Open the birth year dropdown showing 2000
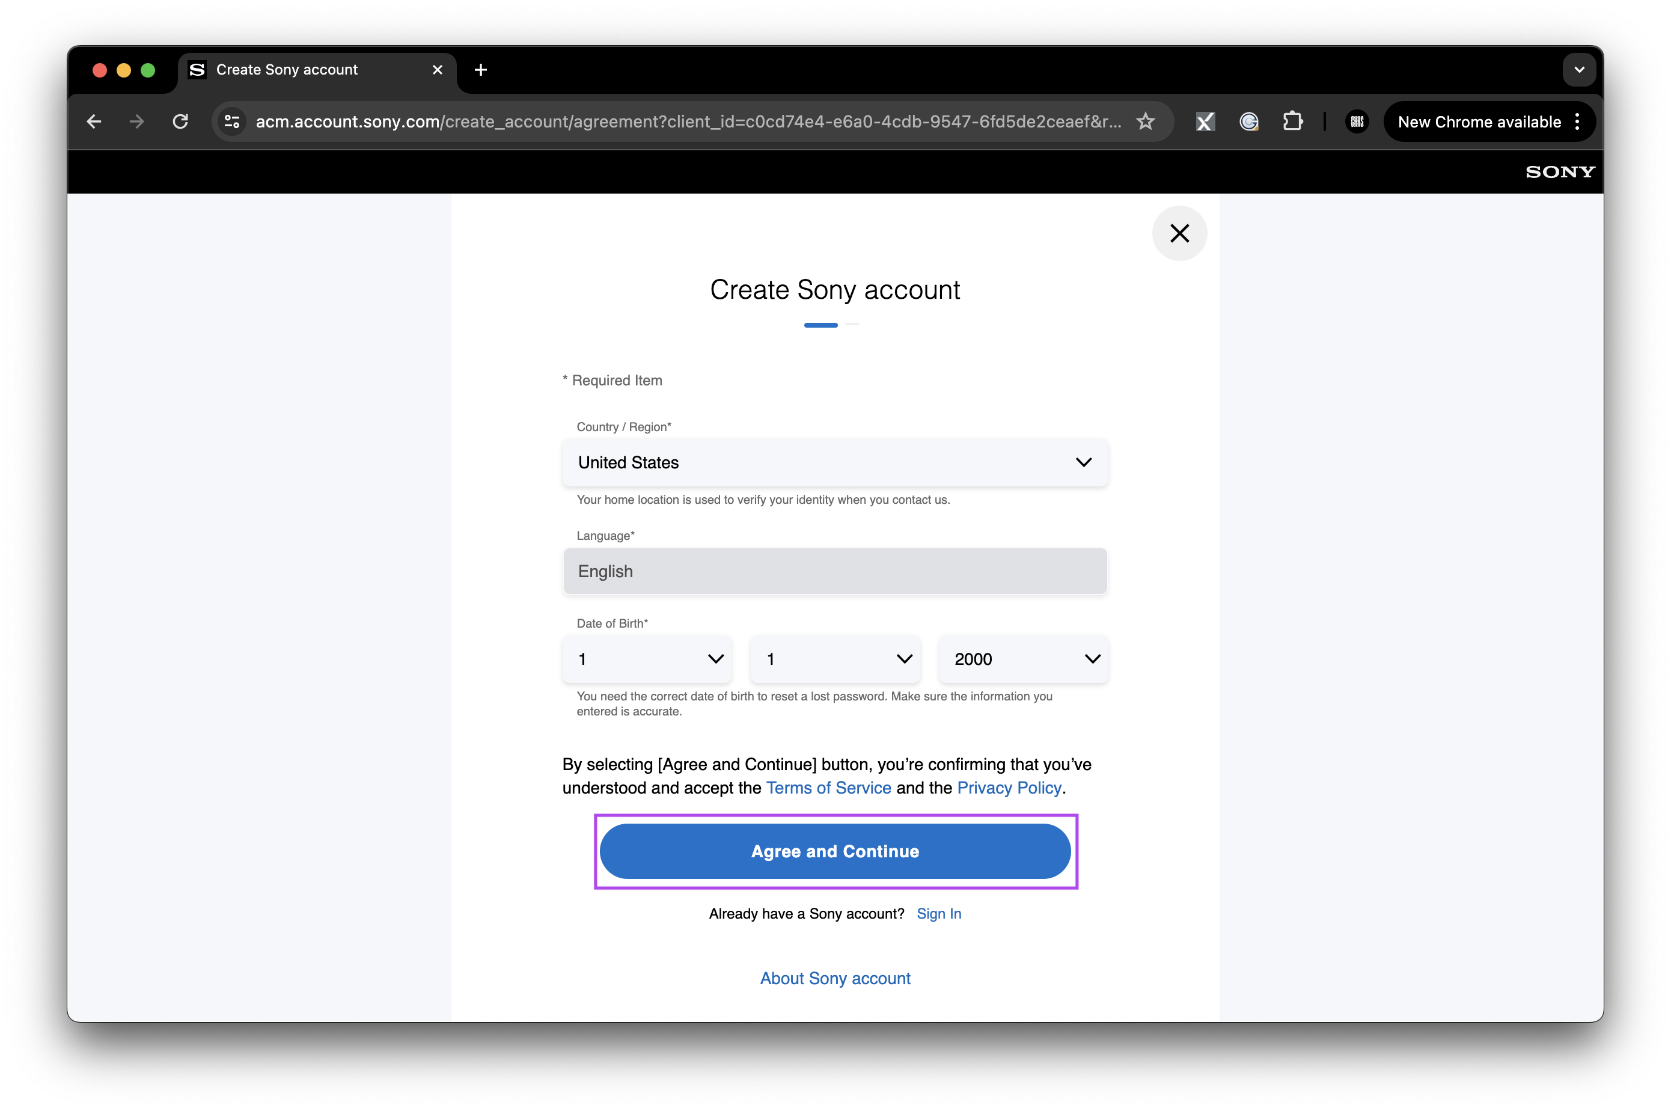Screen dimensions: 1671x1111 point(1022,659)
